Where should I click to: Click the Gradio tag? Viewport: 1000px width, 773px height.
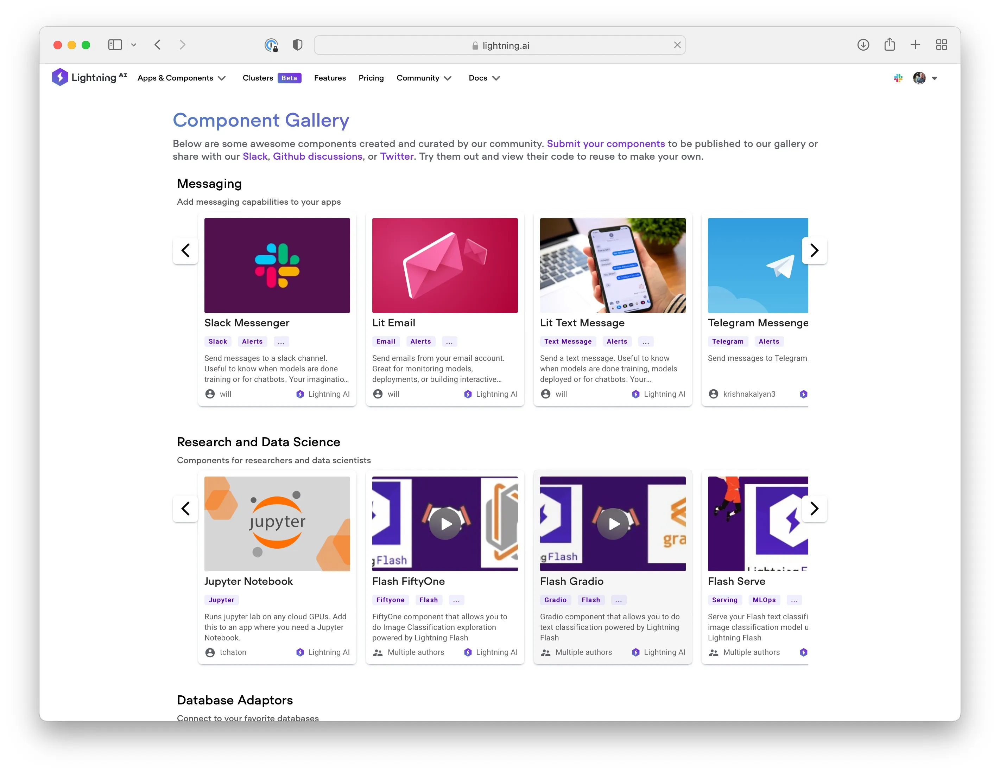(x=555, y=600)
